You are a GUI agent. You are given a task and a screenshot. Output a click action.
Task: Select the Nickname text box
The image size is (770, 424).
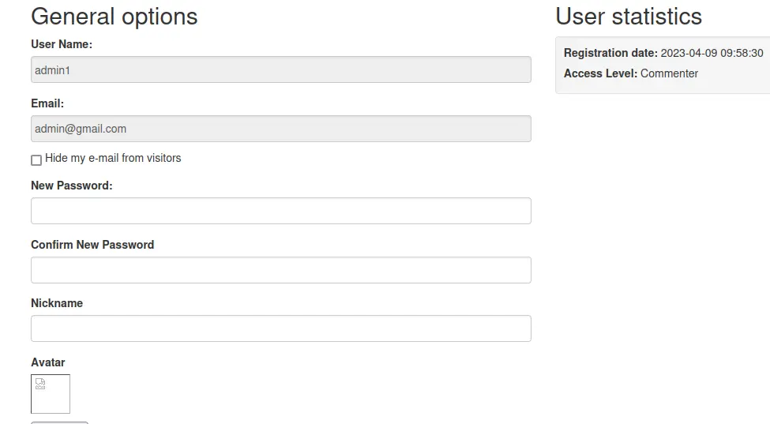coord(280,328)
